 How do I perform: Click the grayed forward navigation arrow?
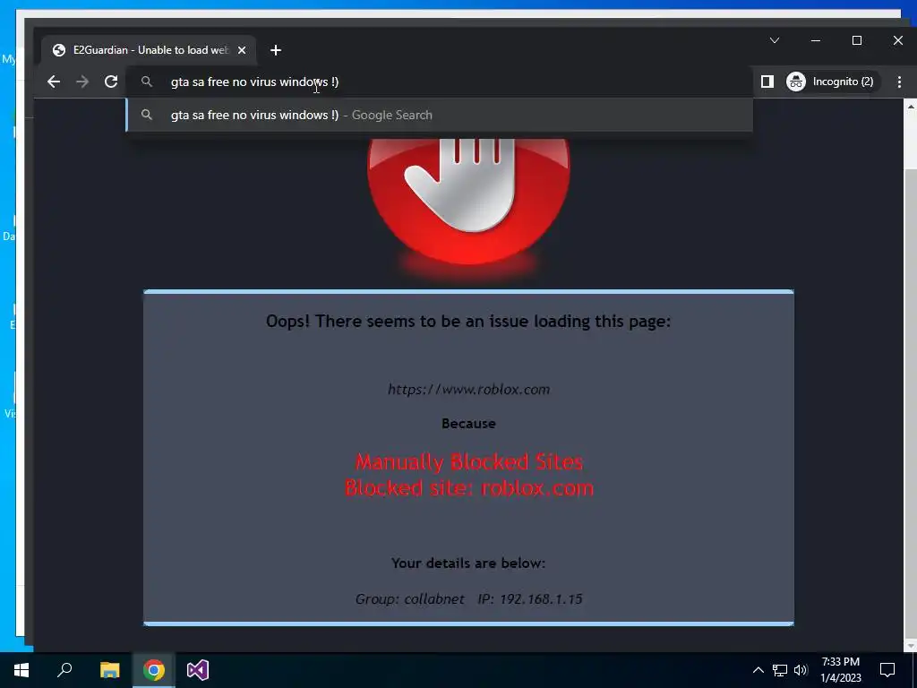tap(82, 82)
